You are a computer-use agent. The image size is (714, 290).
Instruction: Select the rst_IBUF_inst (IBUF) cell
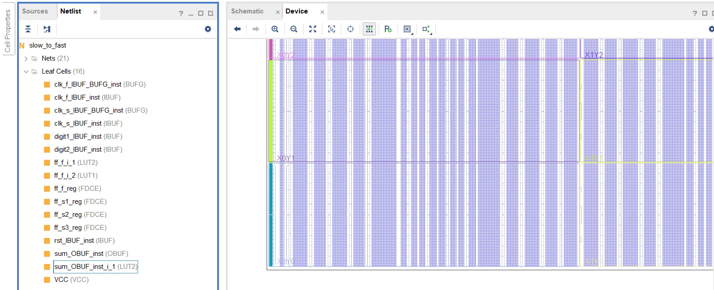(x=85, y=241)
